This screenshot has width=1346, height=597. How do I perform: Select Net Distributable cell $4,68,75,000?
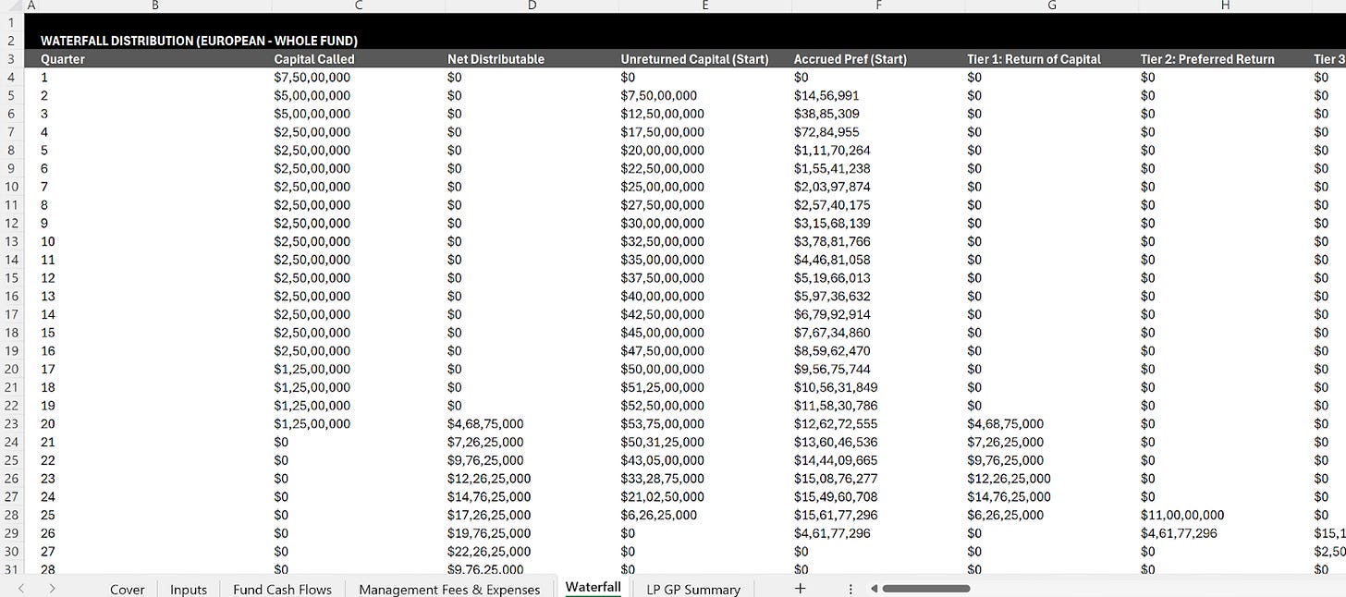point(485,423)
